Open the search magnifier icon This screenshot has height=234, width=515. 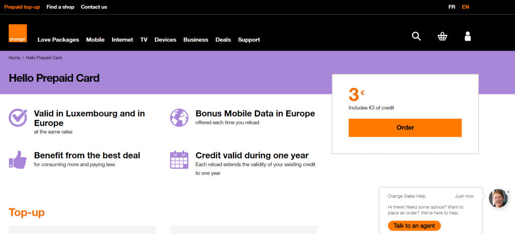[416, 36]
